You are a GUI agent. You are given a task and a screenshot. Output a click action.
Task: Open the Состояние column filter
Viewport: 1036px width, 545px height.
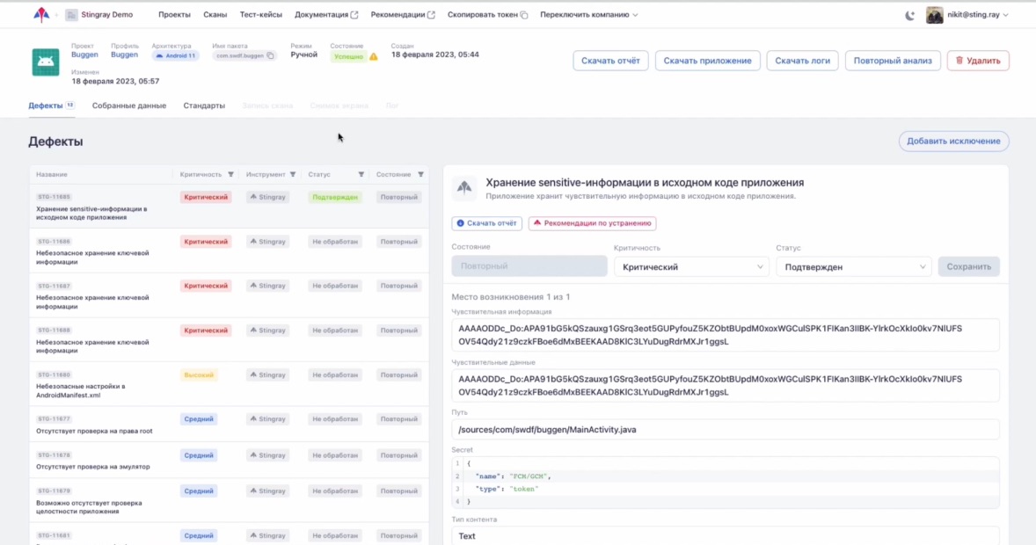tap(420, 174)
